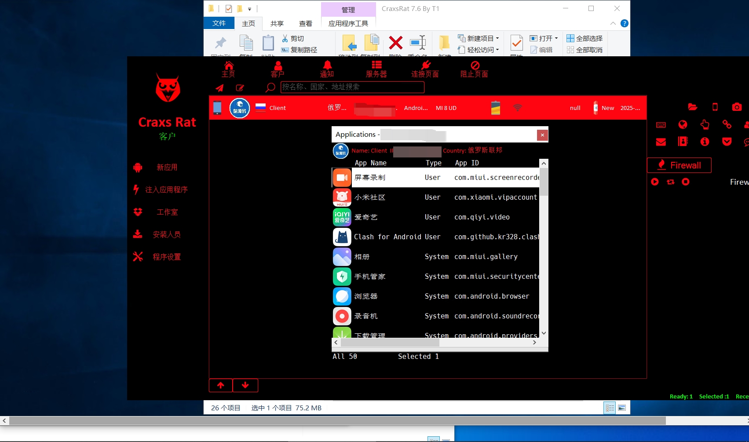Click 剪切 in the Explorer ribbon

(x=293, y=39)
